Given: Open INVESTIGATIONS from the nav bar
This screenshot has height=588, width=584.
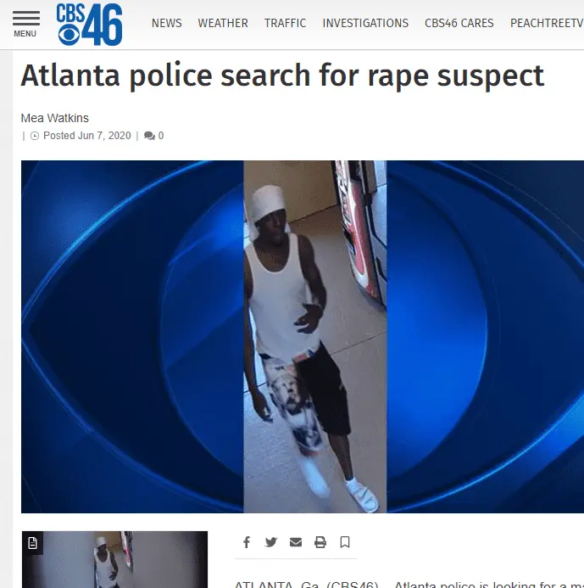Looking at the screenshot, I should pyautogui.click(x=365, y=23).
